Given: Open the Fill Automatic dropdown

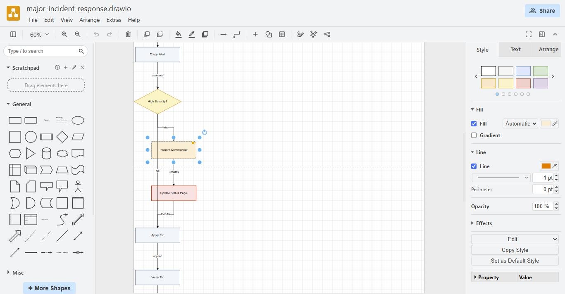Looking at the screenshot, I should coord(520,123).
